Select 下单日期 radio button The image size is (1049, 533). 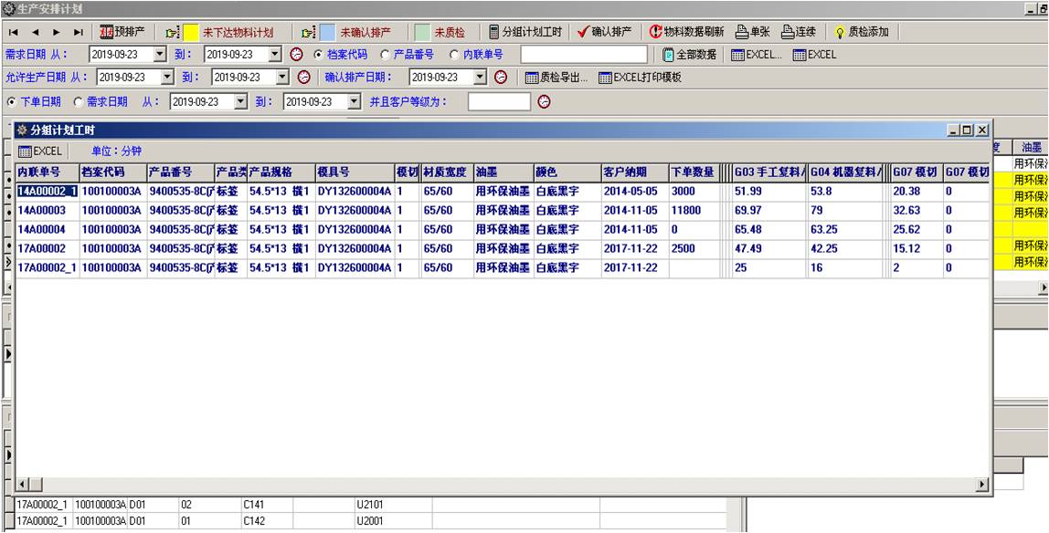point(11,102)
